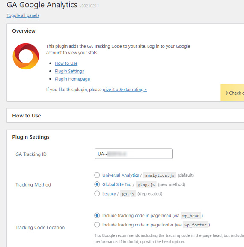Click the GA Tracking ID label
Image resolution: width=244 pixels, height=247 pixels.
[31, 154]
